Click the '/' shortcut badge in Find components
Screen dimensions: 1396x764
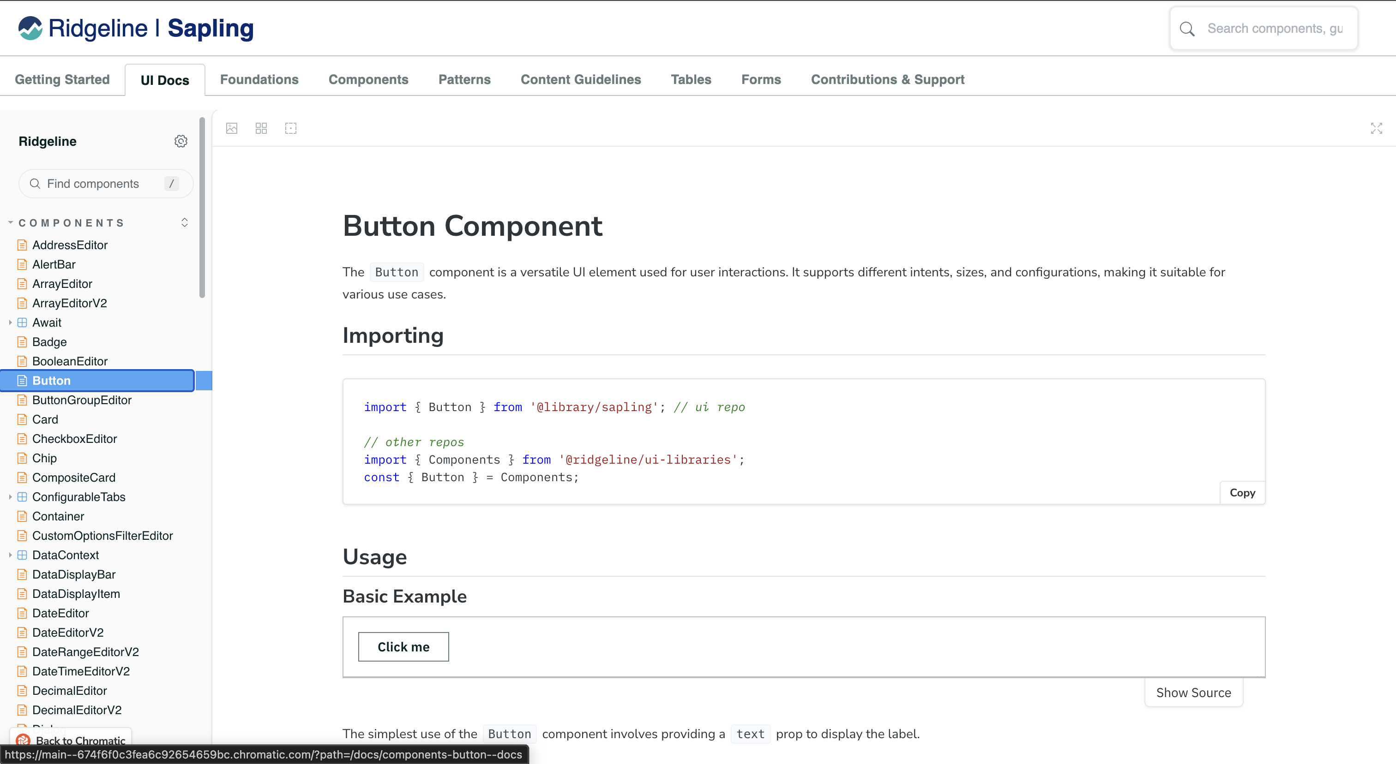pos(171,184)
